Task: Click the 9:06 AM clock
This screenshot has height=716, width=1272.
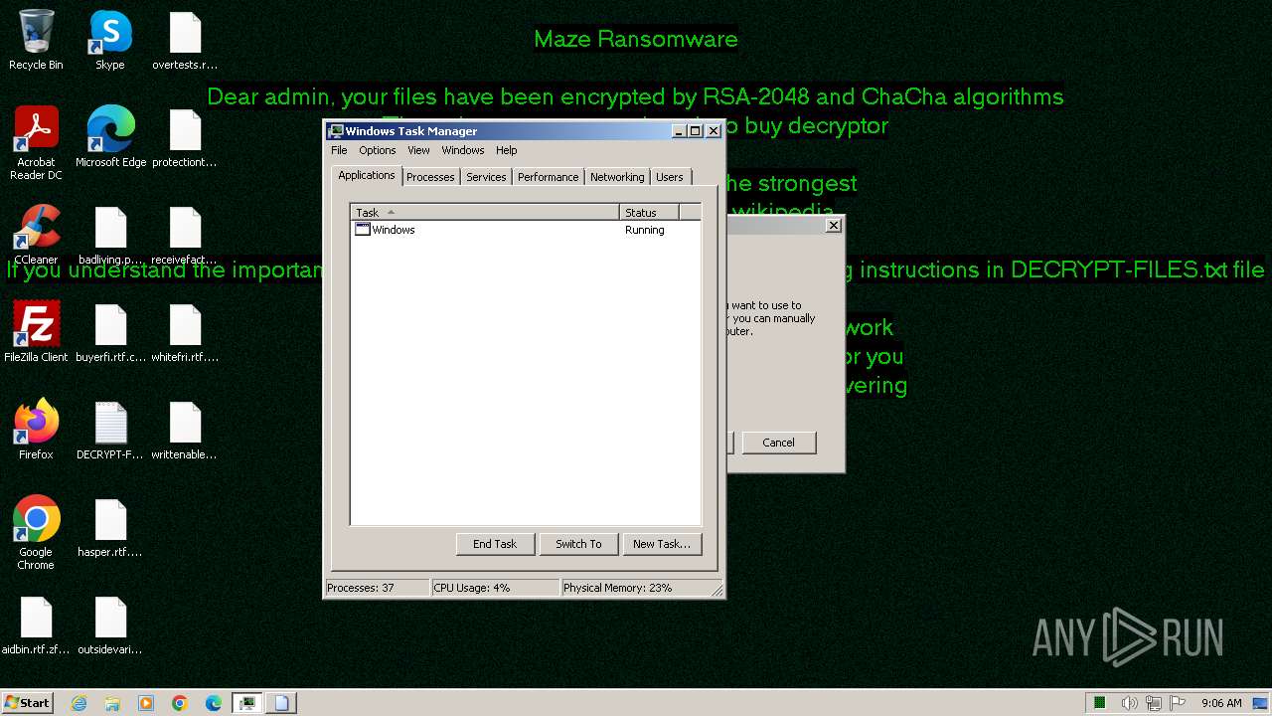Action: pyautogui.click(x=1221, y=703)
